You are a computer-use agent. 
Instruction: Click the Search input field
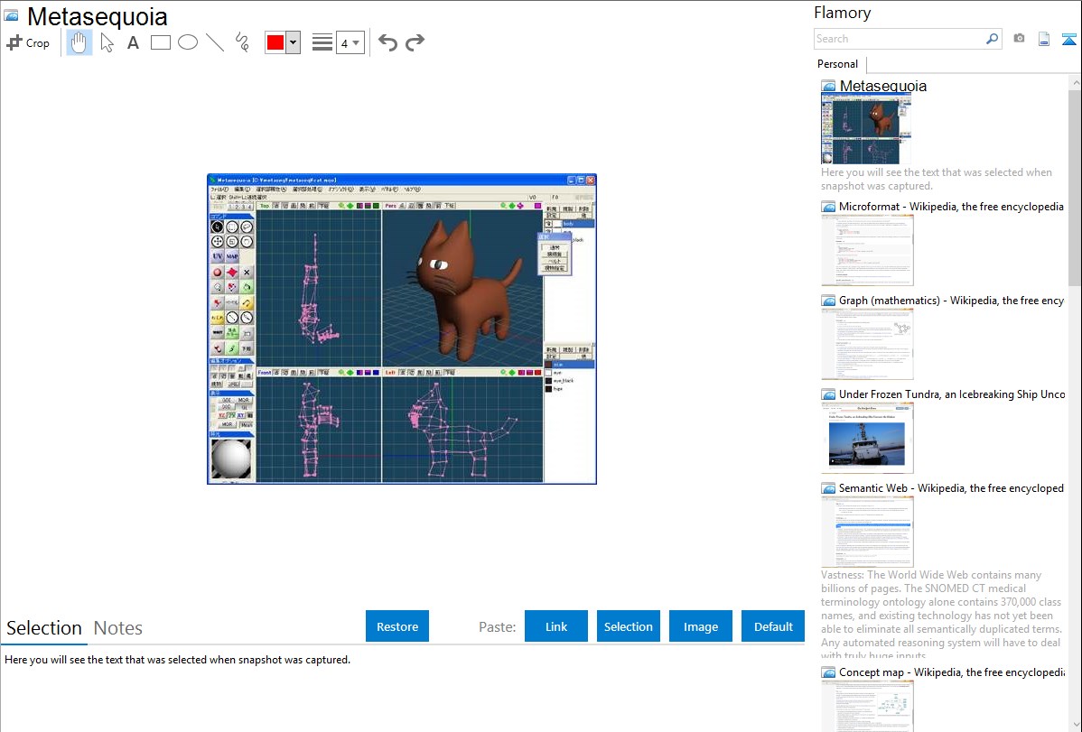pyautogui.click(x=900, y=39)
